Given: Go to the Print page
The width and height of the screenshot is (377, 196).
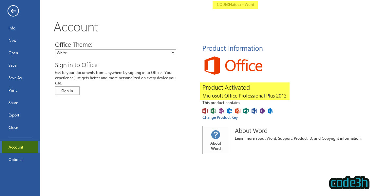Looking at the screenshot, I should tap(13, 90).
